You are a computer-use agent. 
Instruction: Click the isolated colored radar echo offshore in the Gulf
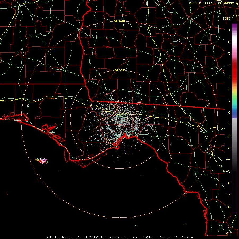point(42,161)
